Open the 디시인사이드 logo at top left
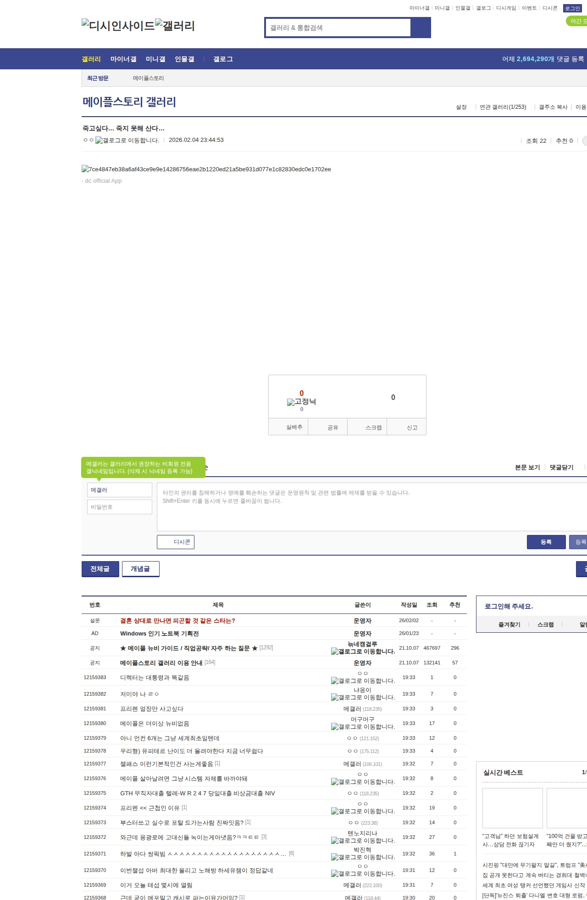Viewport: 587px width, 900px height. click(x=118, y=26)
